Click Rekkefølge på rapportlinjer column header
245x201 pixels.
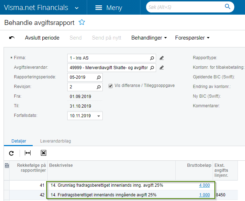(x=28, y=170)
